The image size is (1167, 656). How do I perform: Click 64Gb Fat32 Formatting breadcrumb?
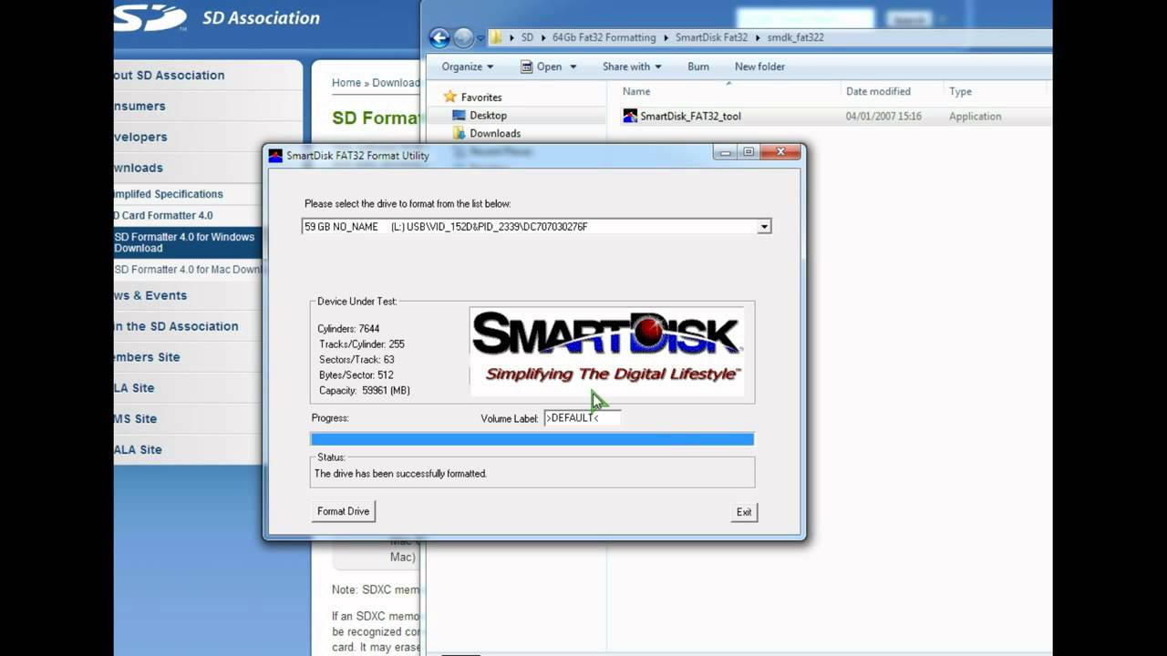pos(604,37)
